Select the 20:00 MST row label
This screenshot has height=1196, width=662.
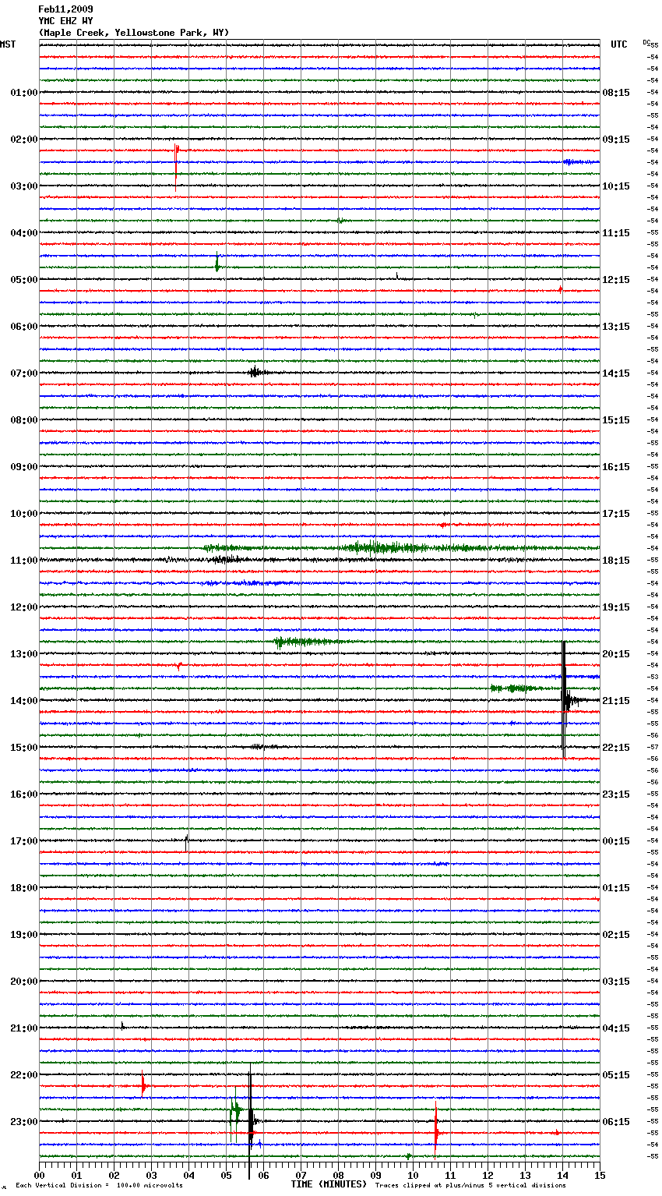pyautogui.click(x=23, y=982)
